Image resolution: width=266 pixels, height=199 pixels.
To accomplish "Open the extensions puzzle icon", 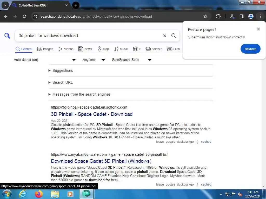I will point(218,16).
